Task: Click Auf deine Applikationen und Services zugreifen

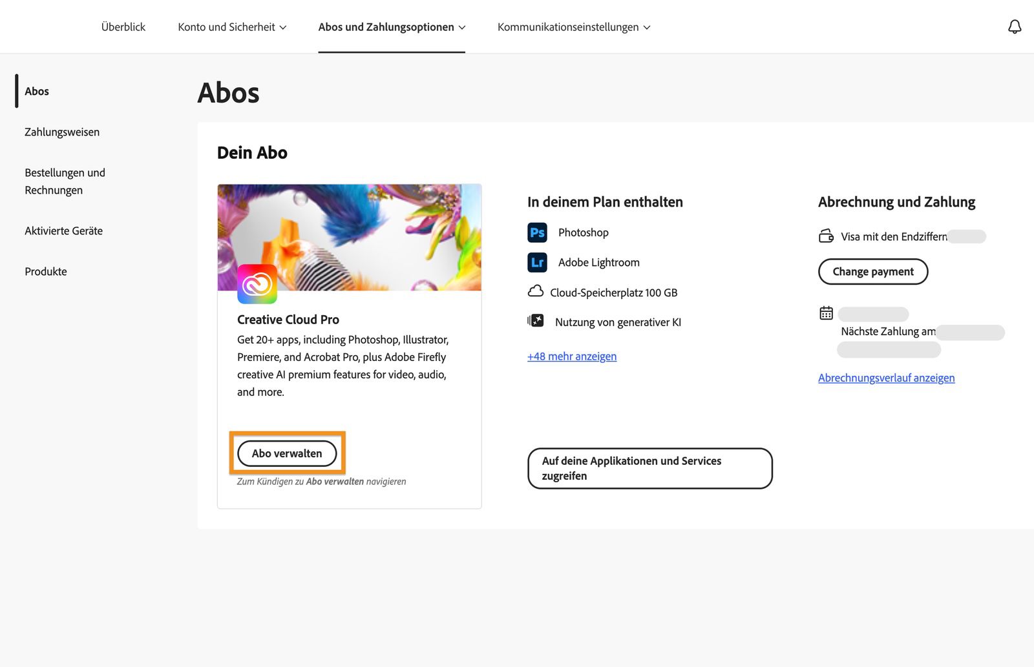Action: click(x=650, y=468)
